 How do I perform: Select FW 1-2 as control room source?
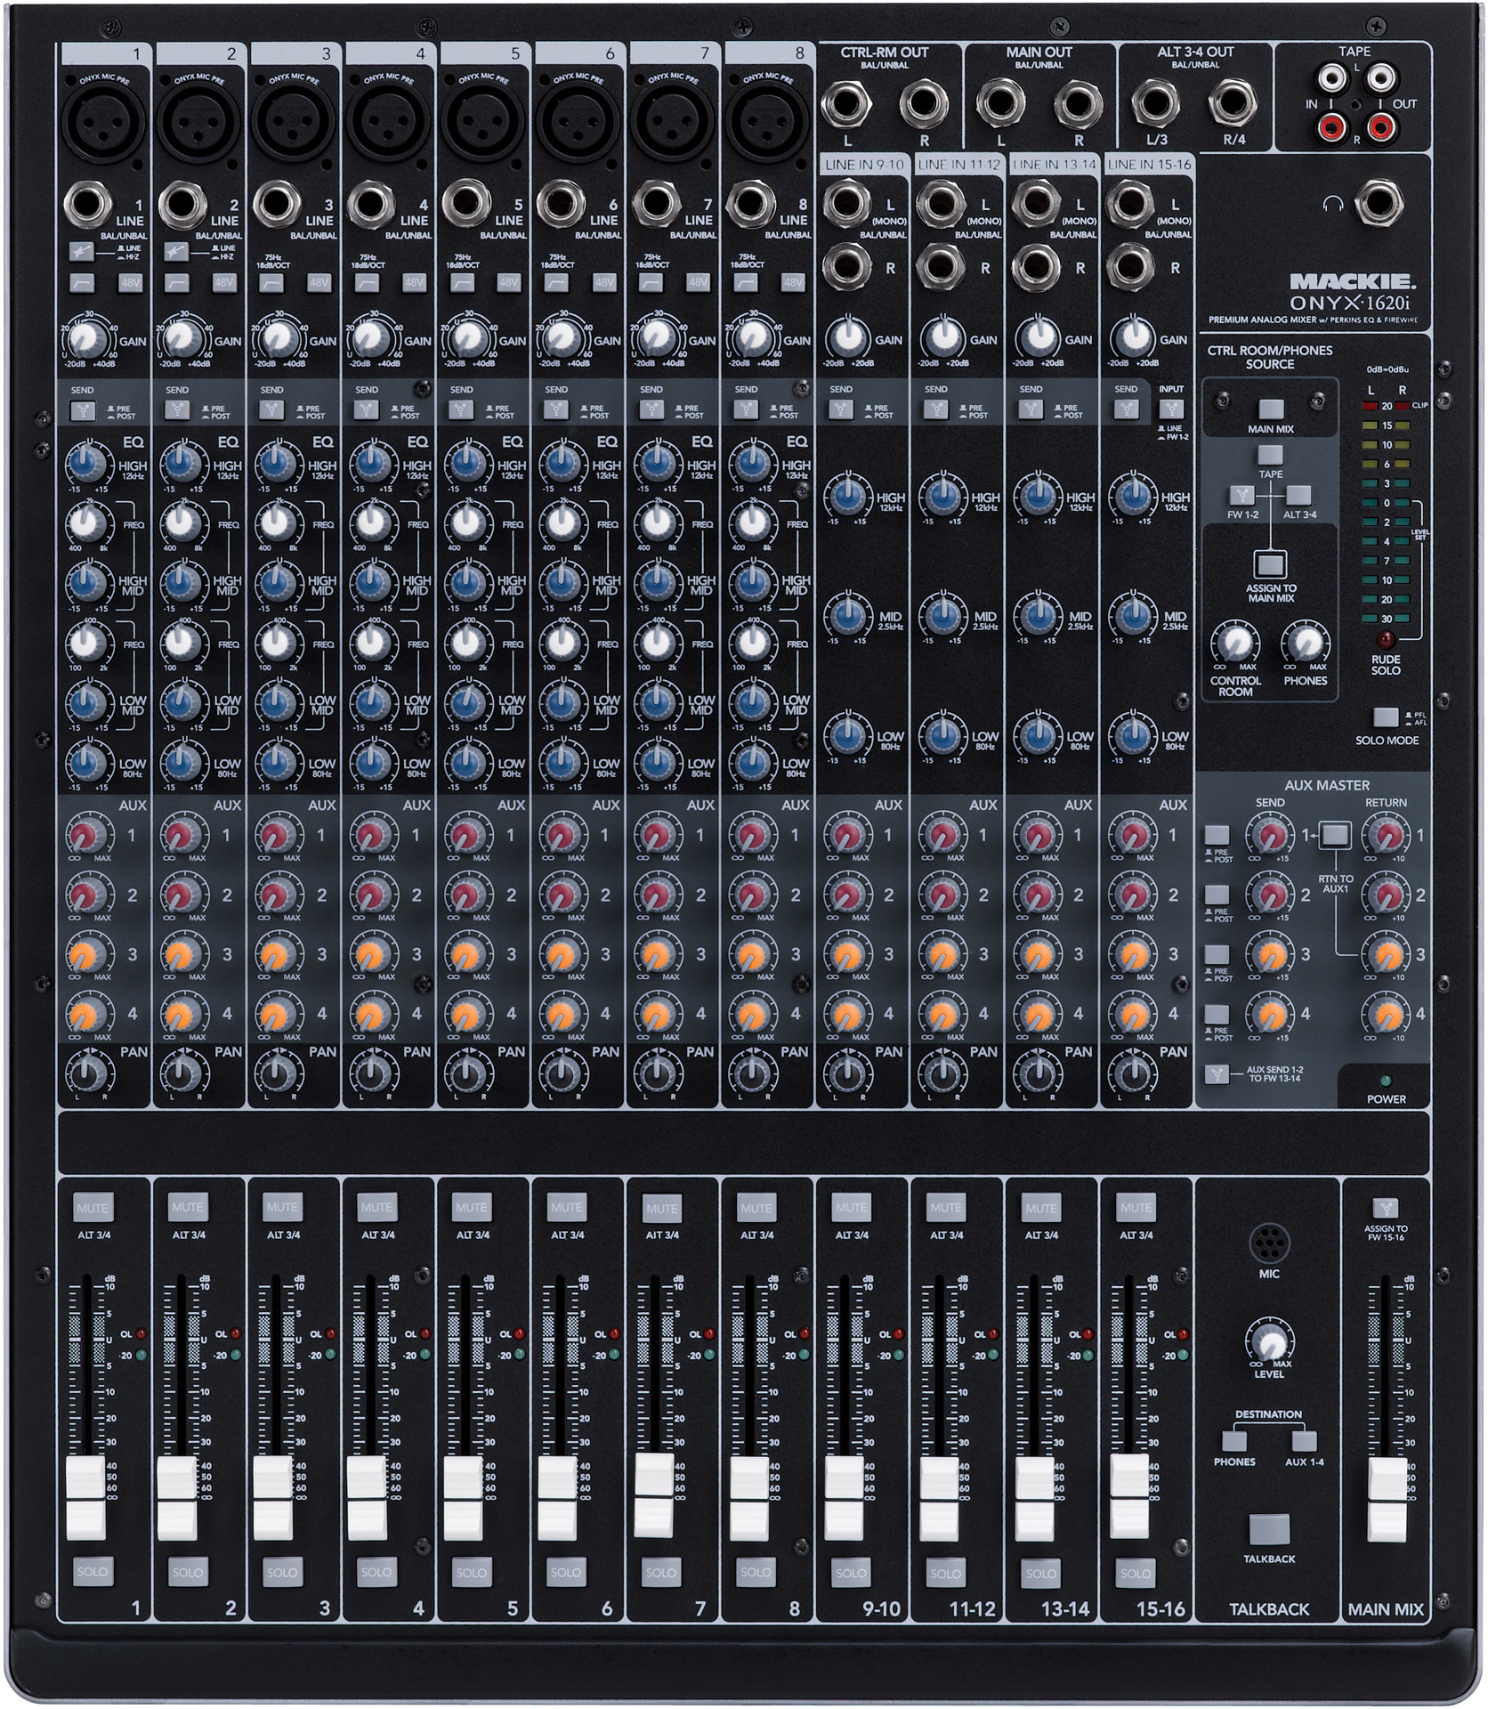(1241, 495)
